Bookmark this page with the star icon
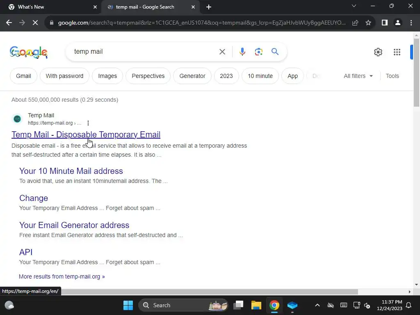Viewport: 420px width, 315px height. click(x=368, y=23)
